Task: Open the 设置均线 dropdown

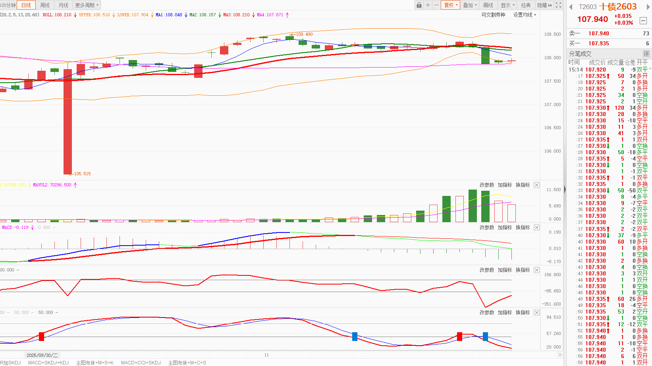Action: 525,15
